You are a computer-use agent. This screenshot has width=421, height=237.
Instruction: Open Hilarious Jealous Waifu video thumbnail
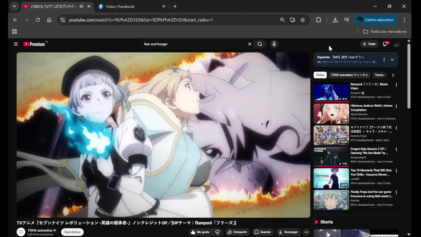point(331,114)
